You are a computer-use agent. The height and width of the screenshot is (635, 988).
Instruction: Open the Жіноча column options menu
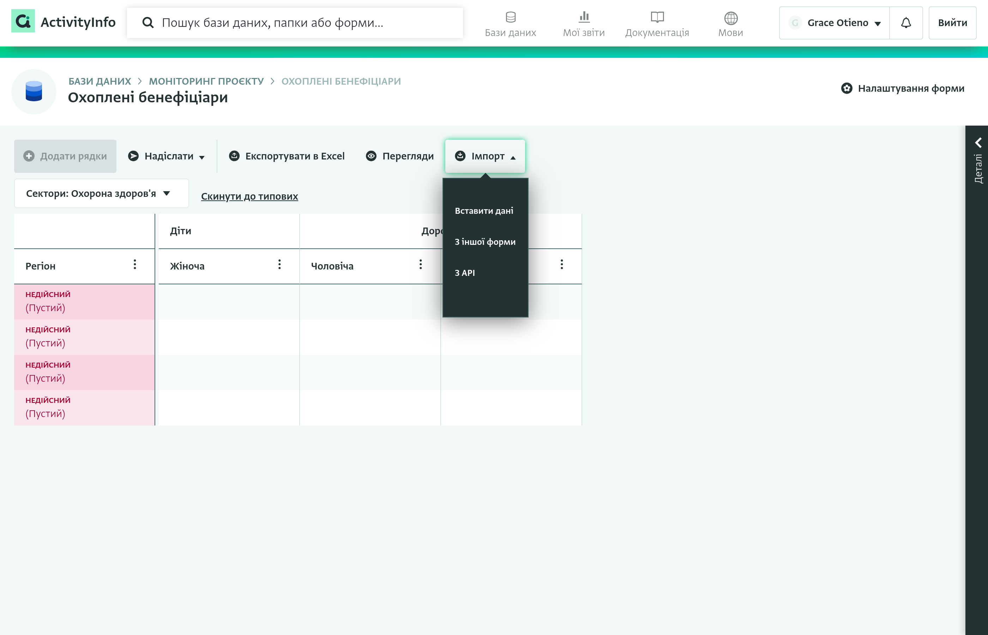point(279,264)
